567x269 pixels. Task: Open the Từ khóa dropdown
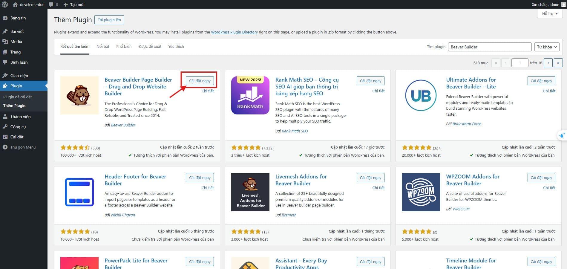pyautogui.click(x=546, y=47)
